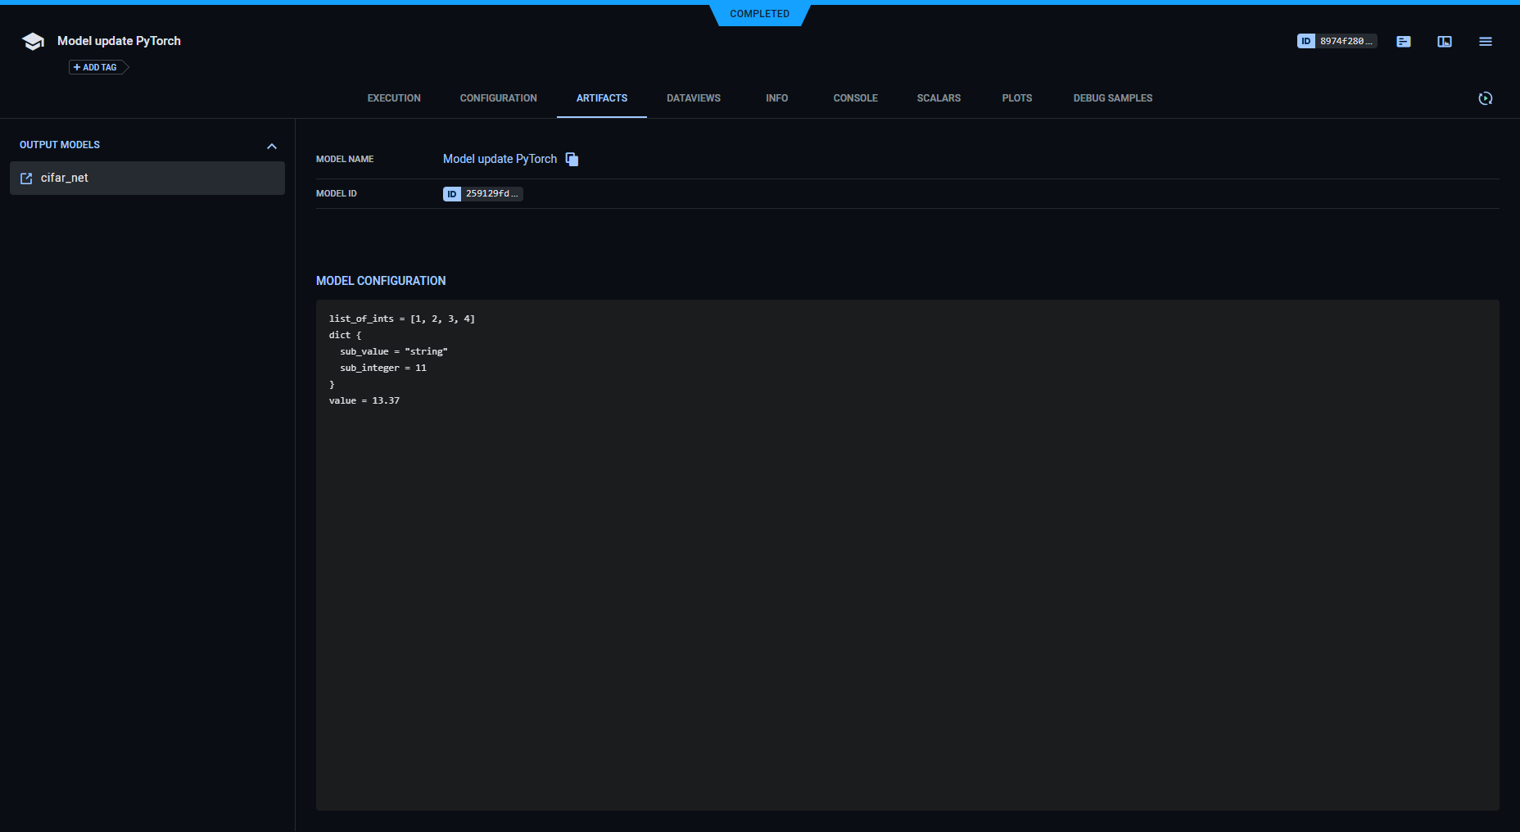The height and width of the screenshot is (832, 1520).
Task: Open the Debug Samples tab
Action: click(1112, 98)
